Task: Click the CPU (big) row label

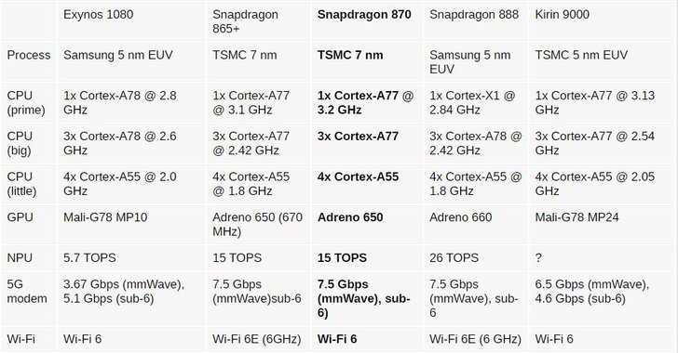Action: pos(20,143)
